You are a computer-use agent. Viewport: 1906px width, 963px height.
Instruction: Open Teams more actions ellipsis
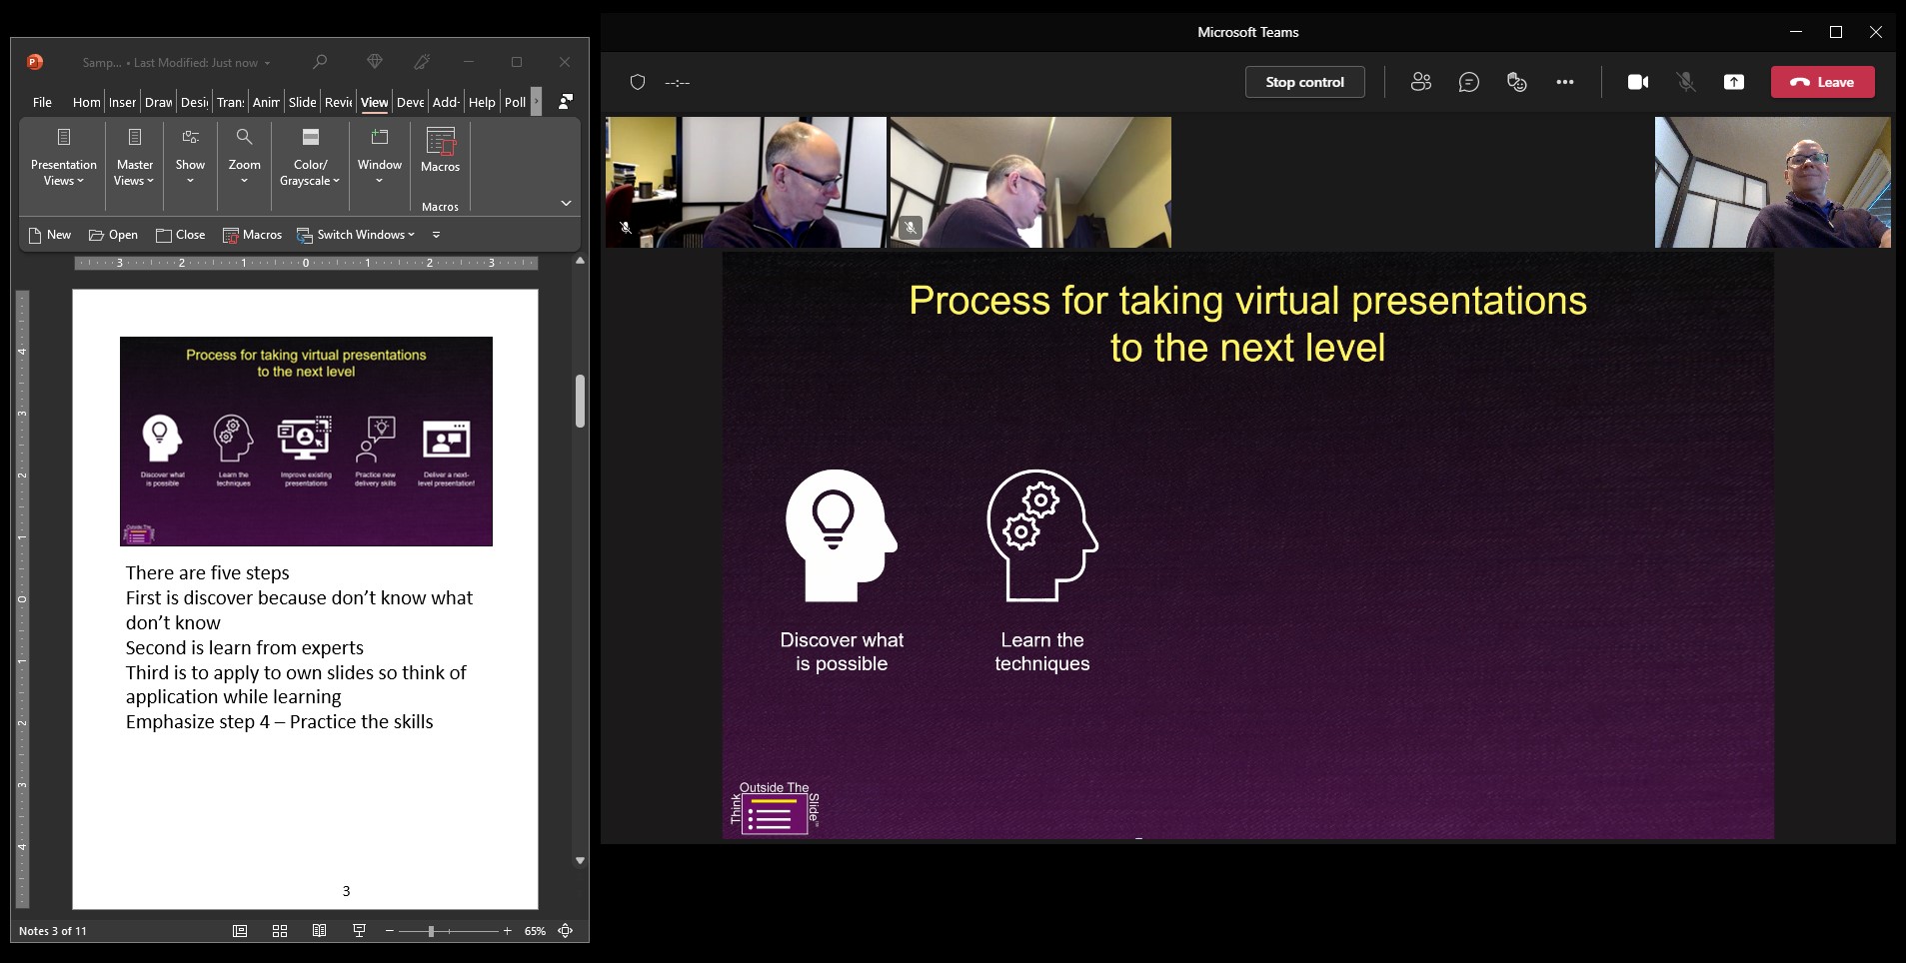pyautogui.click(x=1564, y=82)
